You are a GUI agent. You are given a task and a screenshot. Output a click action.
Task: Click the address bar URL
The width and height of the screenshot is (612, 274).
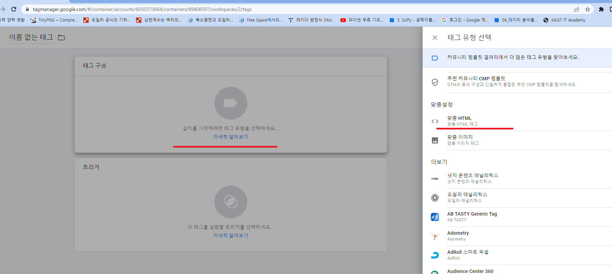pyautogui.click(x=142, y=9)
